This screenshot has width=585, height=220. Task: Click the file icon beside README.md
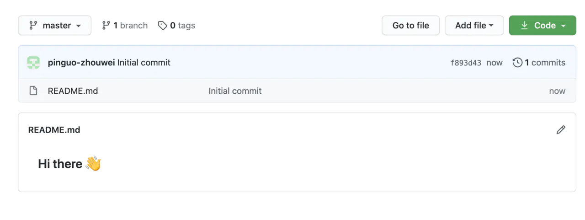(33, 91)
